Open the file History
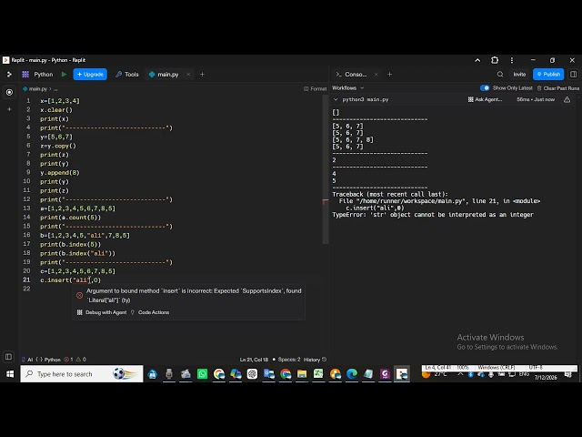 click(x=316, y=360)
